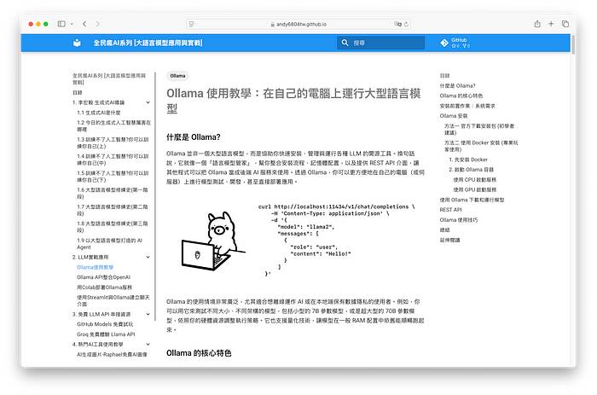Click the Ollama tag chip above title
597x395 pixels.
(x=177, y=76)
